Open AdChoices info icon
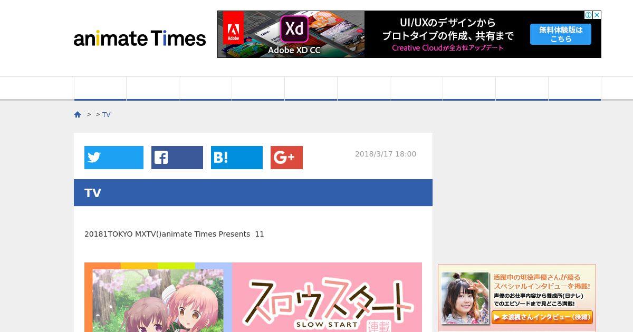This screenshot has width=633, height=332. pos(589,15)
